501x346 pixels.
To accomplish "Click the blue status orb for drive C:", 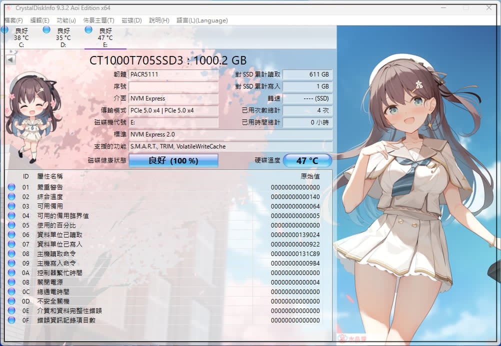I will coord(5,30).
